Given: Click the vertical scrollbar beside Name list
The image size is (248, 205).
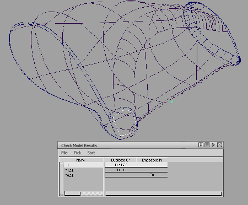Looking at the screenshot, I should pos(62,179).
